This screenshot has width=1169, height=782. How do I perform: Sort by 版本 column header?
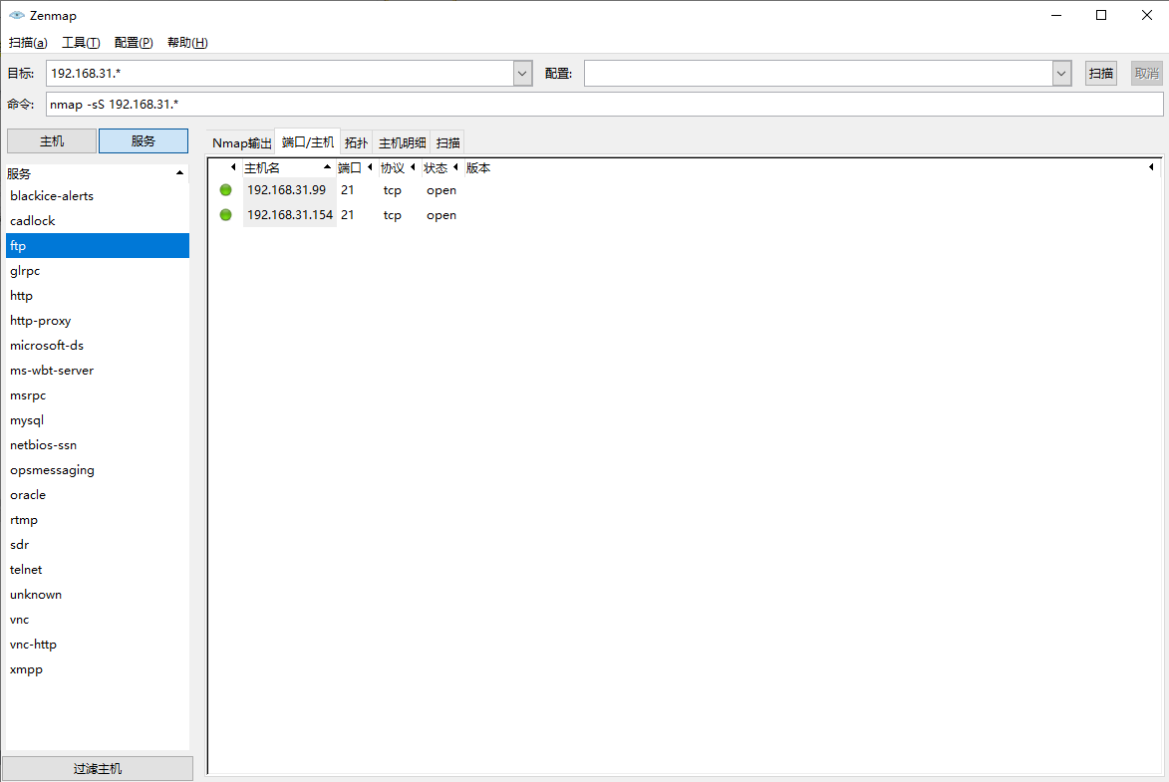coord(810,167)
